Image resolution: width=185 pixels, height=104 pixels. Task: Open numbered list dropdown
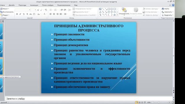point(58,10)
